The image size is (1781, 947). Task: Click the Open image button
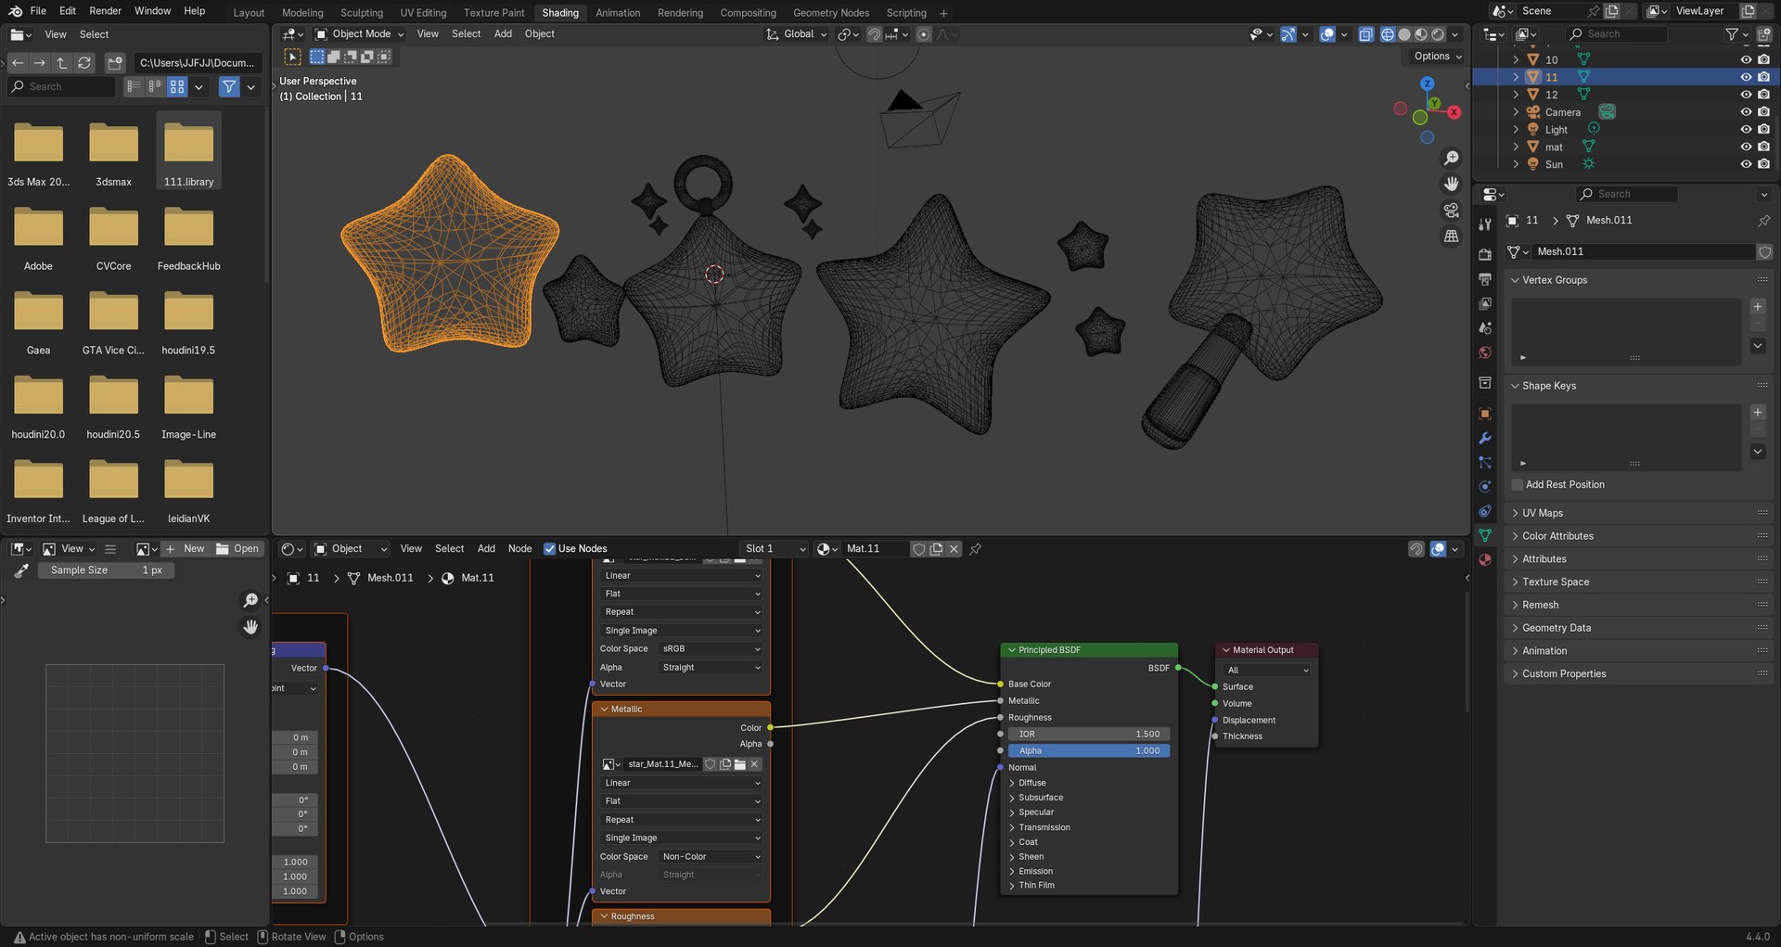click(237, 549)
